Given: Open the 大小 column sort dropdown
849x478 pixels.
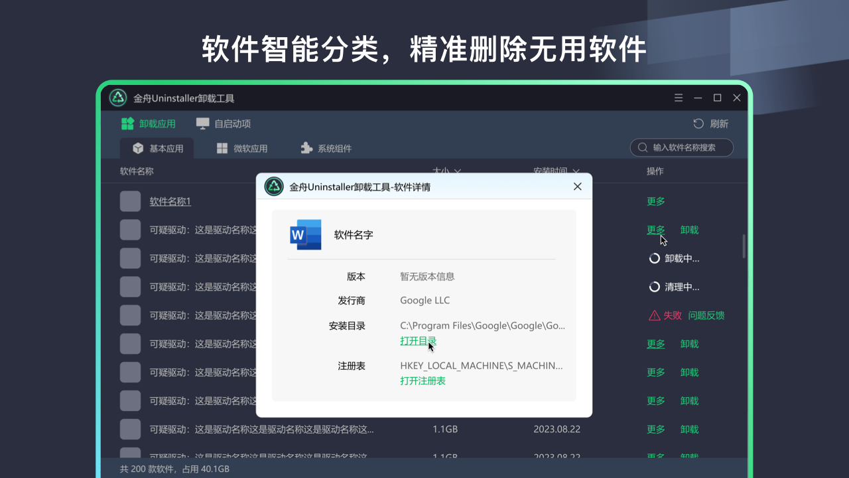Looking at the screenshot, I should 458,171.
